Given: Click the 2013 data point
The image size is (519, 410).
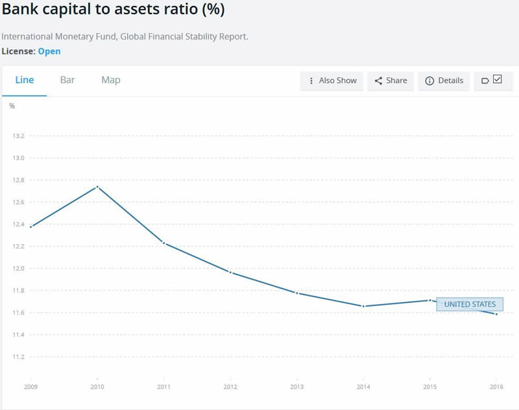Looking at the screenshot, I should click(296, 293).
